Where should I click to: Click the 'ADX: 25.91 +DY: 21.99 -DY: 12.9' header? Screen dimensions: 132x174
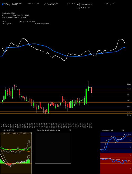(x=16, y=133)
